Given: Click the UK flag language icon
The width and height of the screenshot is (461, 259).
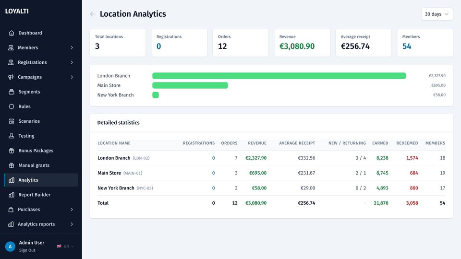Looking at the screenshot, I should click(x=59, y=246).
